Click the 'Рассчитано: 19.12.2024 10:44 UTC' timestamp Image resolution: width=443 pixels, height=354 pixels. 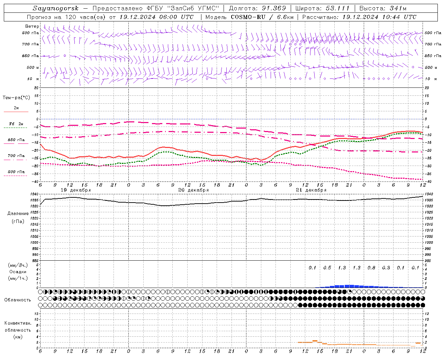(359, 17)
